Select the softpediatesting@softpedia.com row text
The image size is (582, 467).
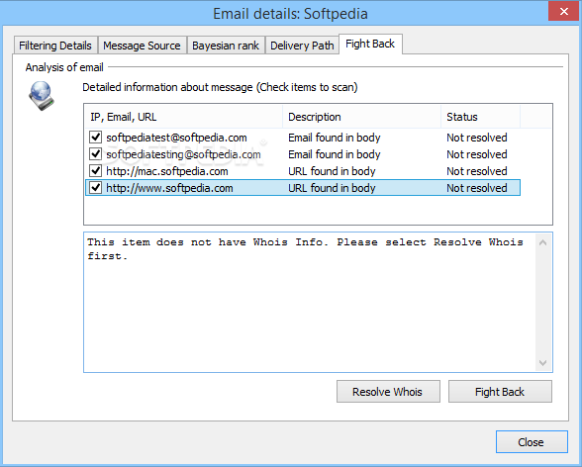coord(183,154)
